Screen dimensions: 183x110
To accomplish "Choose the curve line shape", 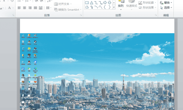I will [100, 7].
